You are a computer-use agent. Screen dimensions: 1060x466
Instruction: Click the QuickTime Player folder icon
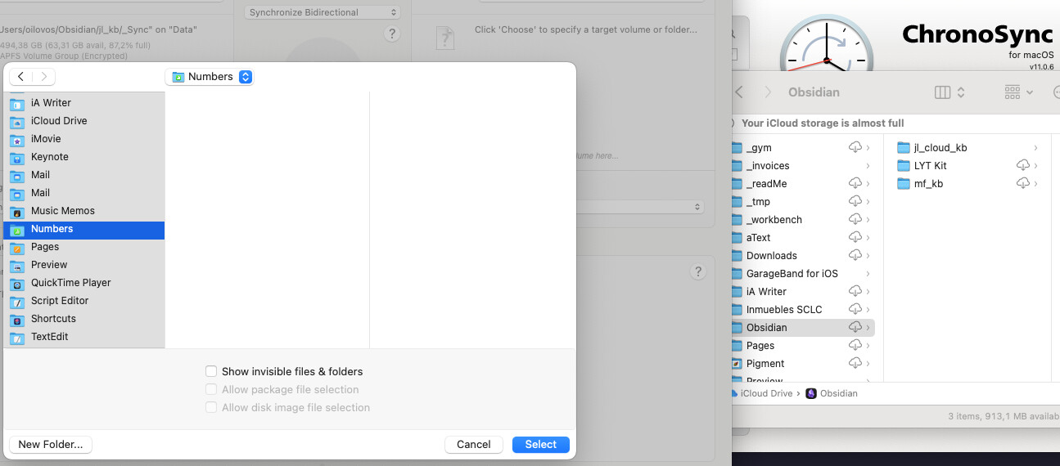(x=17, y=283)
